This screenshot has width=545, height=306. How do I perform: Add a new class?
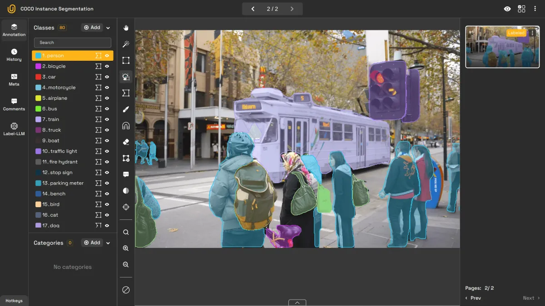click(92, 28)
